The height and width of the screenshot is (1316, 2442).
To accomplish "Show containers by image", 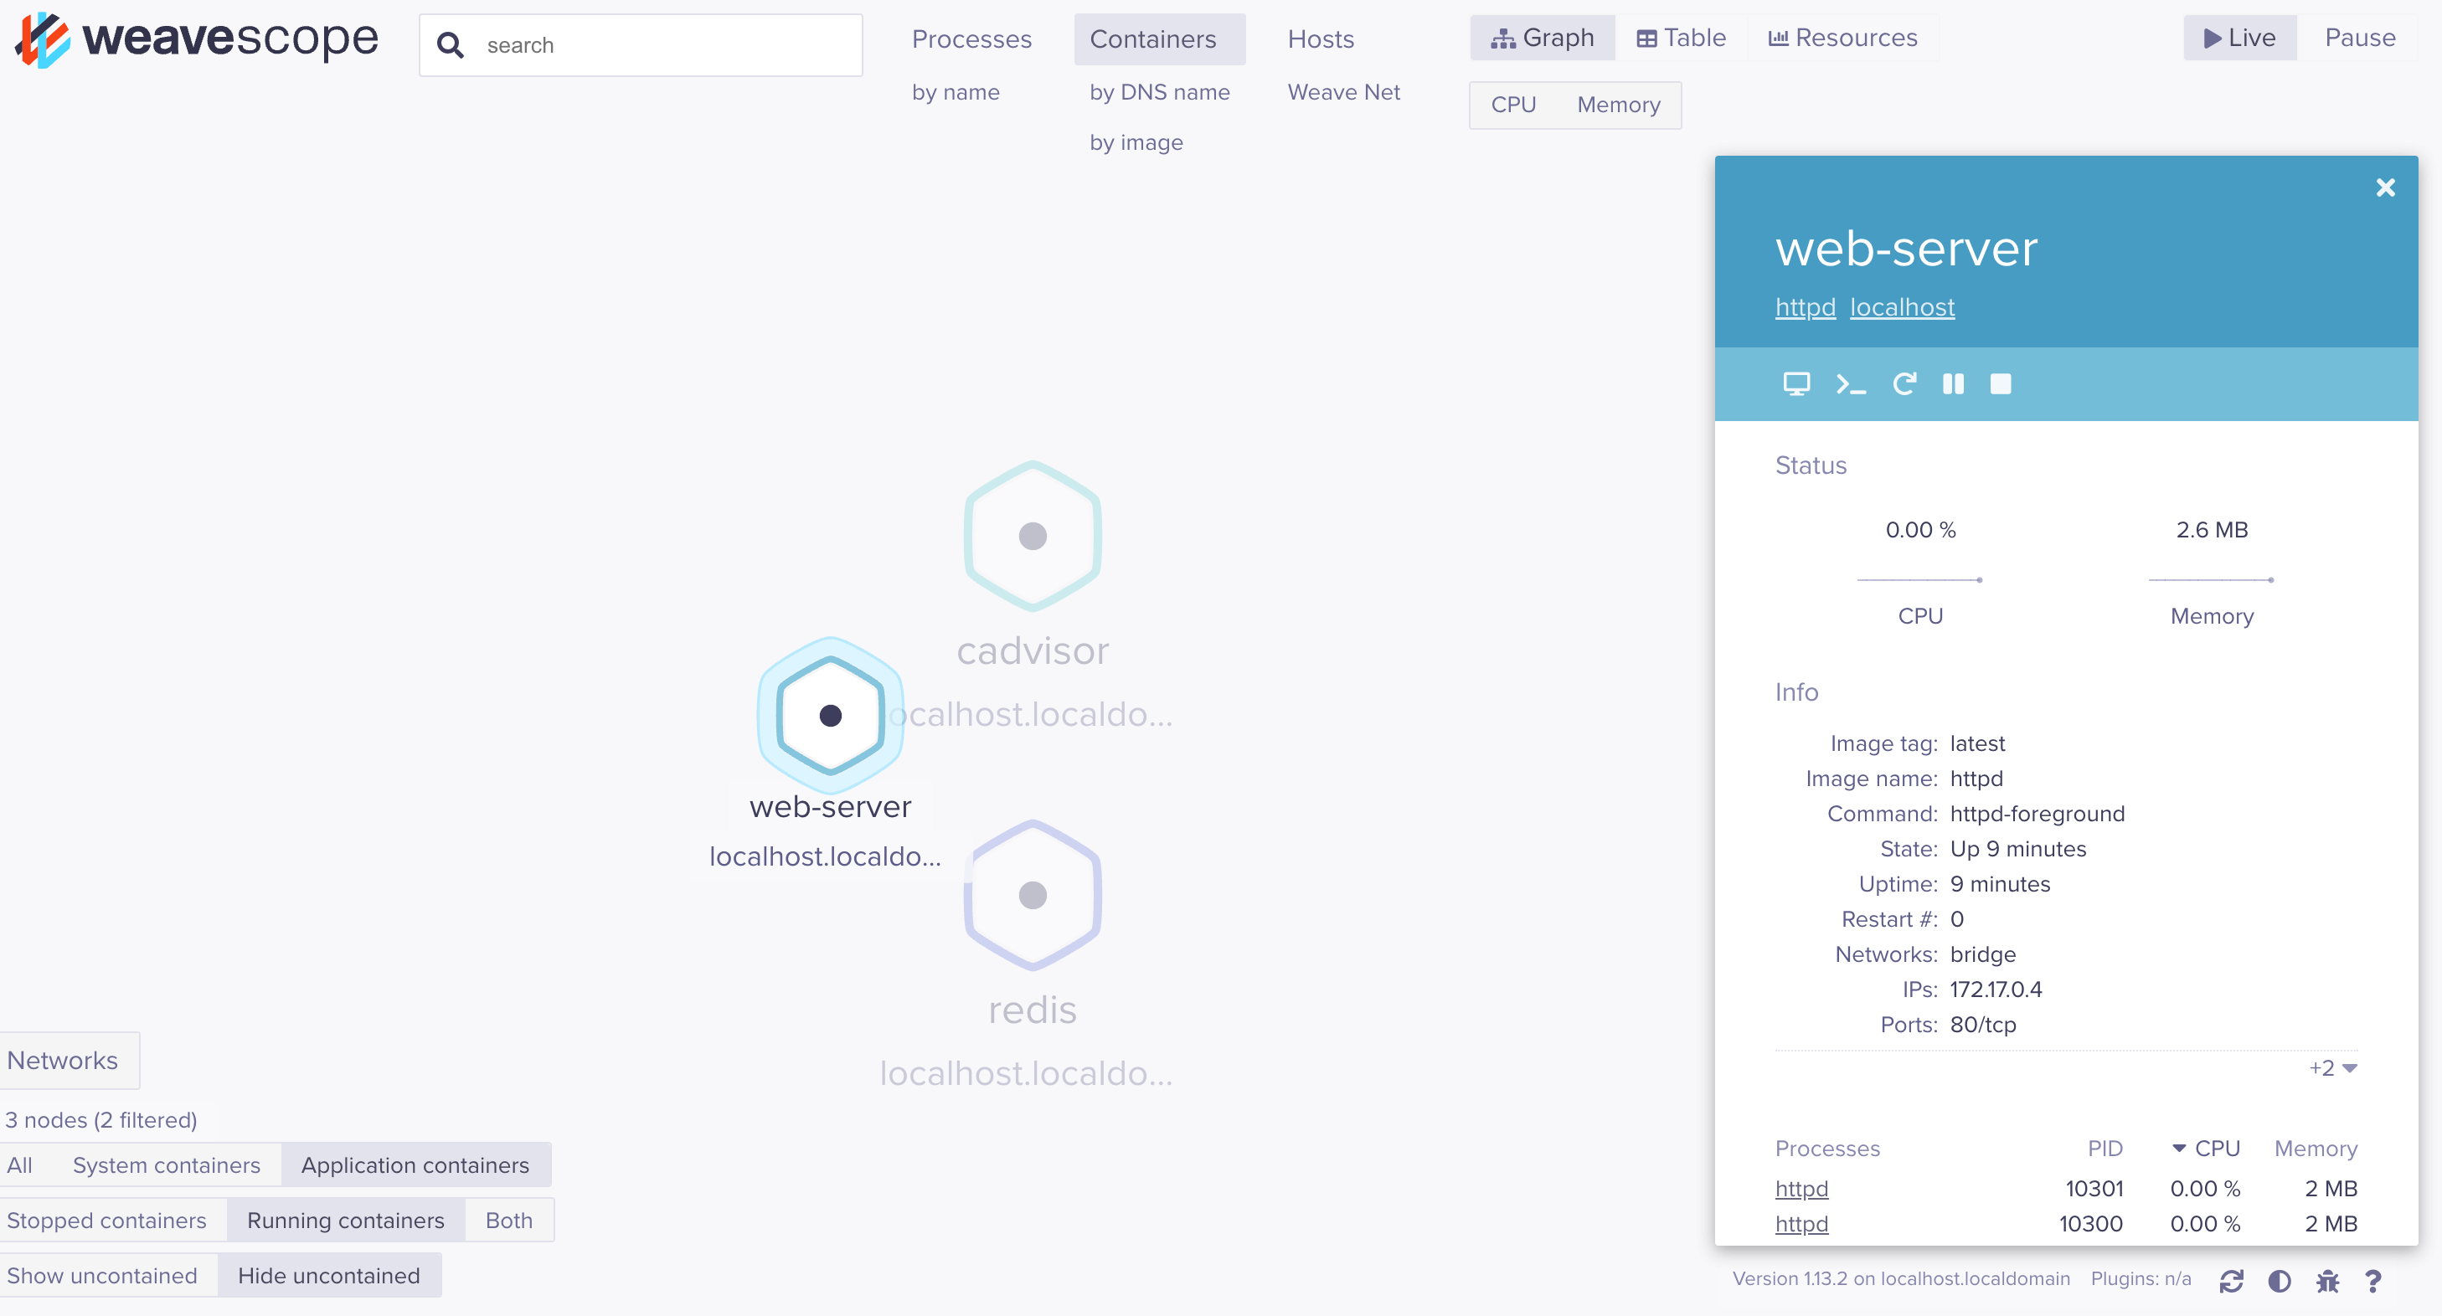I will [1136, 142].
